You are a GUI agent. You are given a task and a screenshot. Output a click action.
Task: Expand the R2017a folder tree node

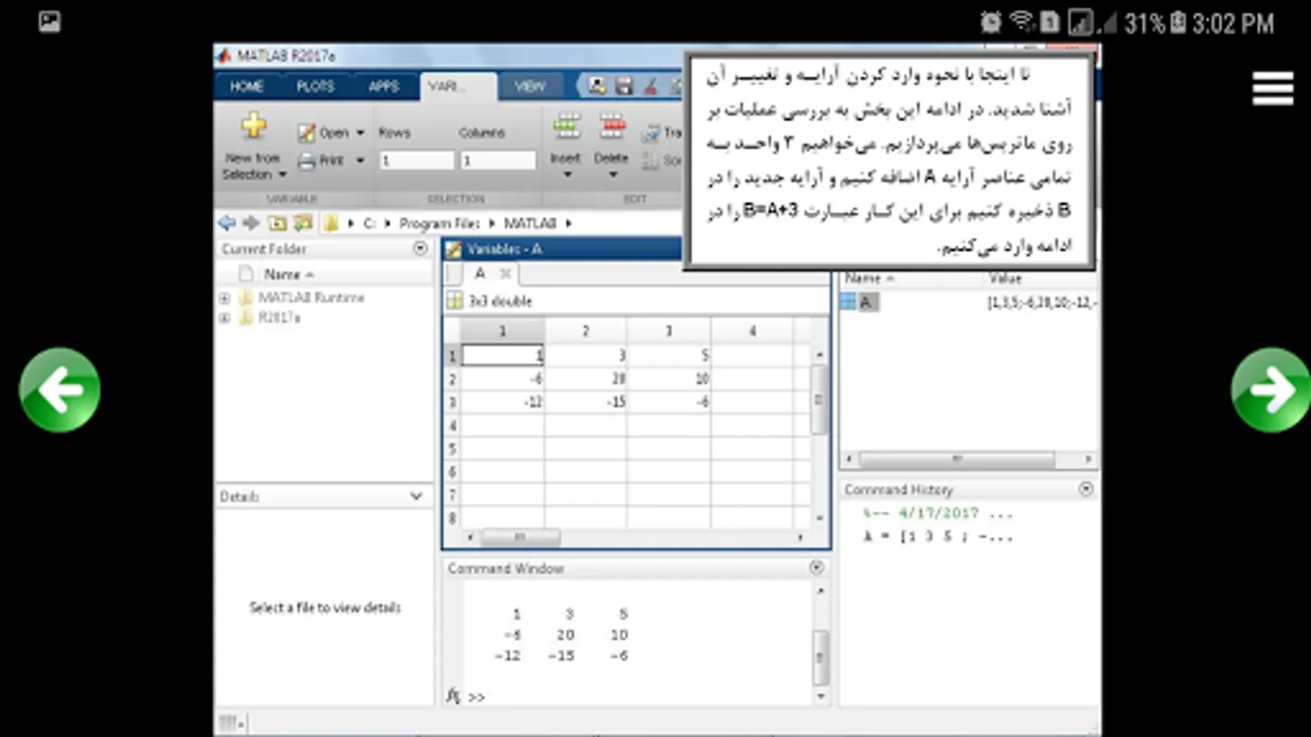[x=225, y=318]
